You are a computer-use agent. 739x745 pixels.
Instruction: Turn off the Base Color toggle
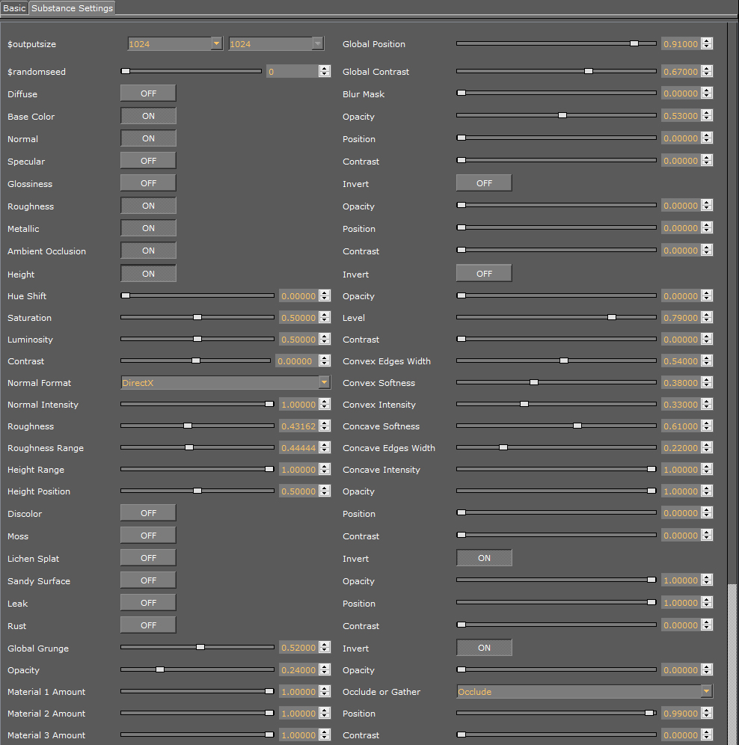point(148,116)
